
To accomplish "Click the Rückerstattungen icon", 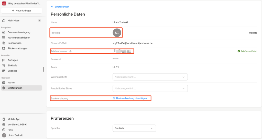I will pyautogui.click(x=4, y=48).
